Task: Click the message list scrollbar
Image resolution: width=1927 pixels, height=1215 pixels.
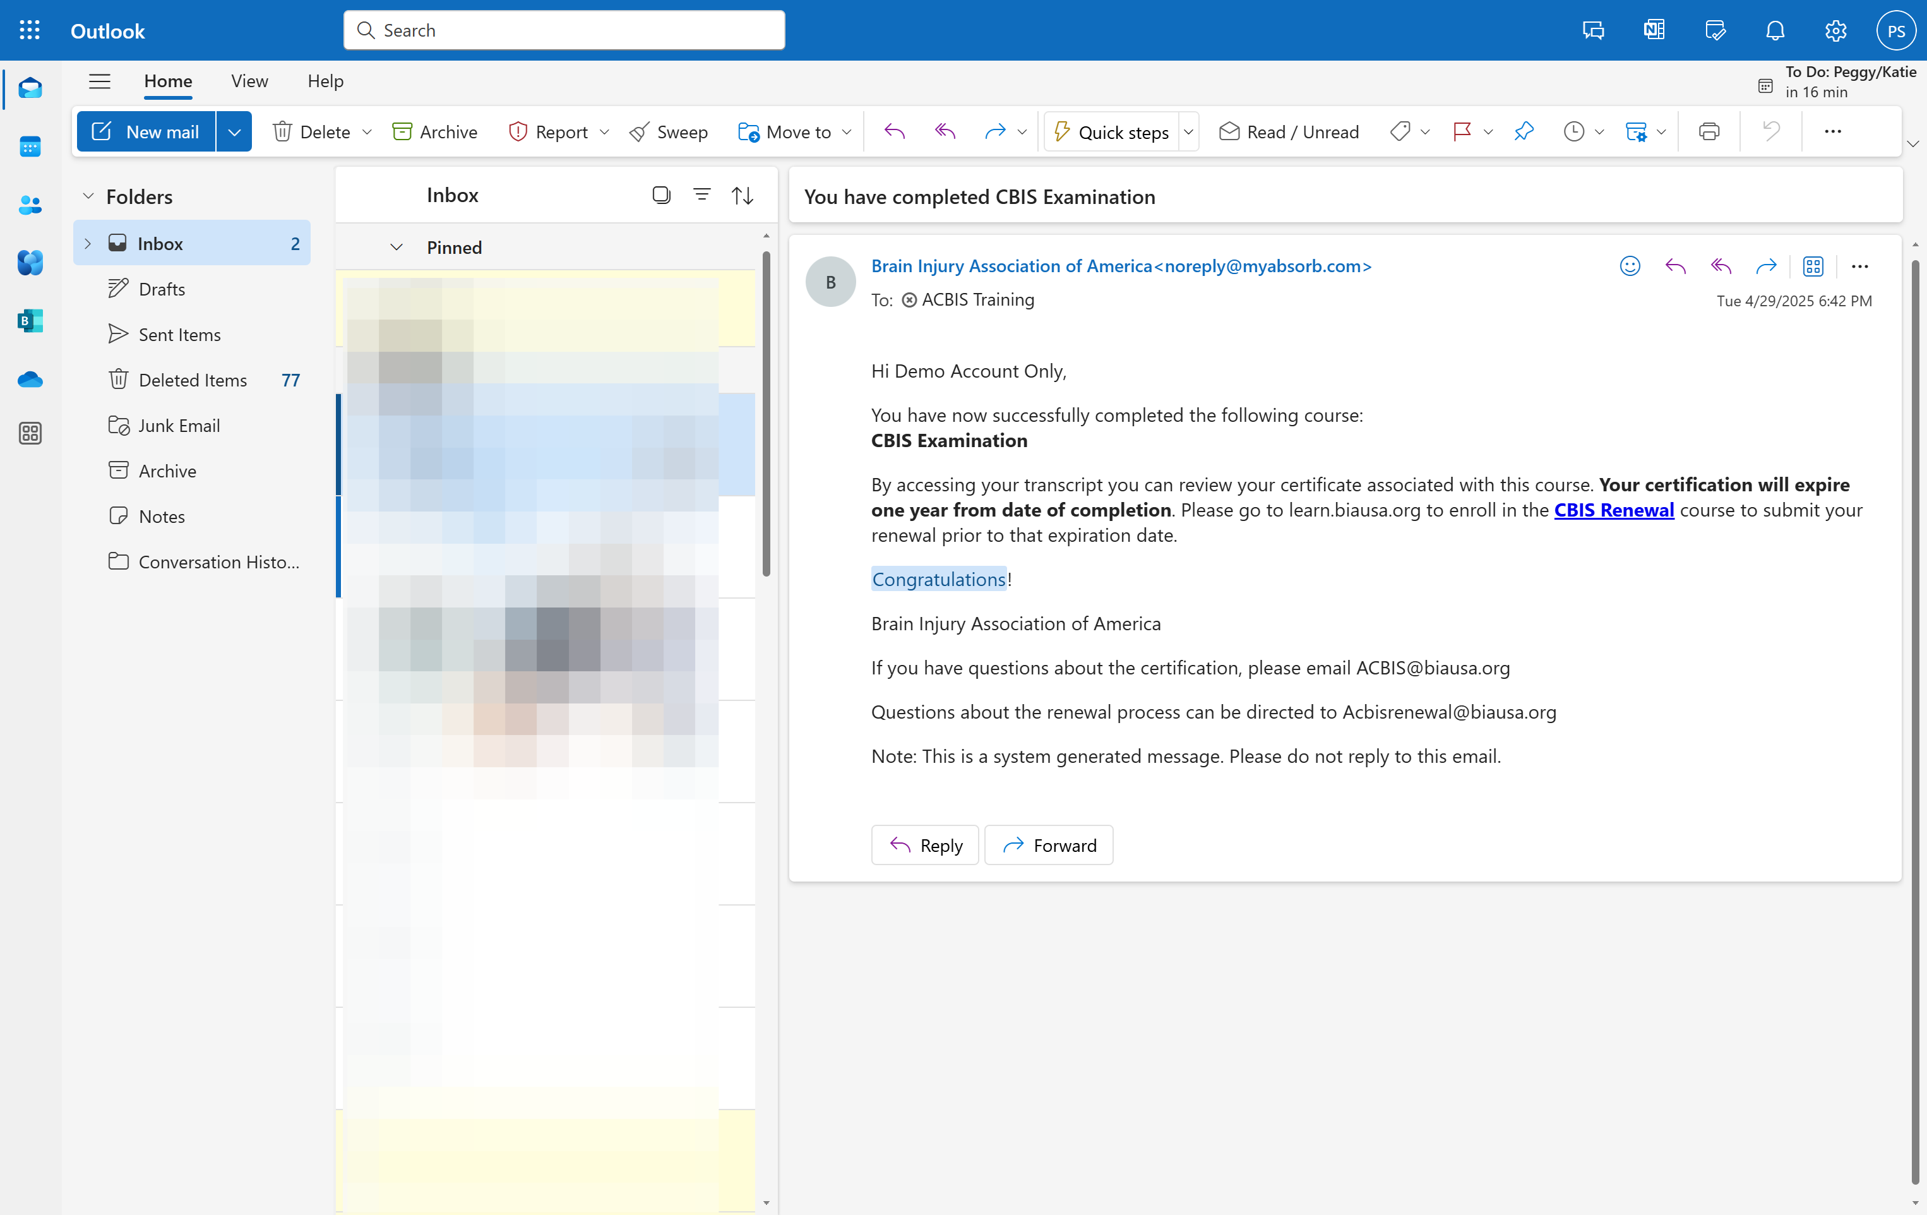Action: (x=766, y=415)
